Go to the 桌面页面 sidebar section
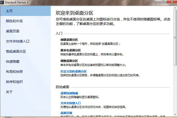Image resolution: width=177 pixels, height=118 pixels. [26, 31]
